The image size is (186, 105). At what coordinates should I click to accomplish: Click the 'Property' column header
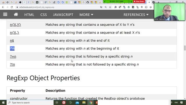[17, 91]
